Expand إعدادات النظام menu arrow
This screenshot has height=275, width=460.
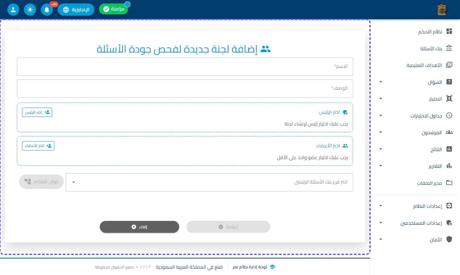tap(381, 206)
